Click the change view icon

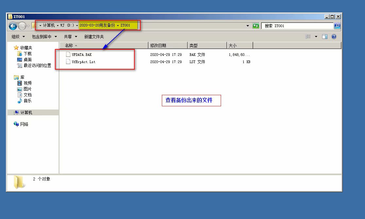(x=308, y=37)
